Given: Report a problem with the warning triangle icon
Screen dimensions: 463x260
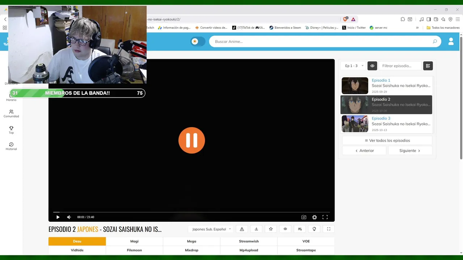Looking at the screenshot, I should point(242,229).
